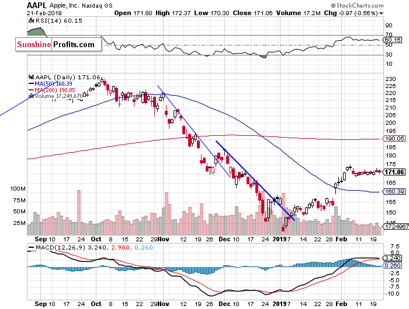Click the RSI(14) area chart icon
This screenshot has height=309, width=409.
point(32,20)
